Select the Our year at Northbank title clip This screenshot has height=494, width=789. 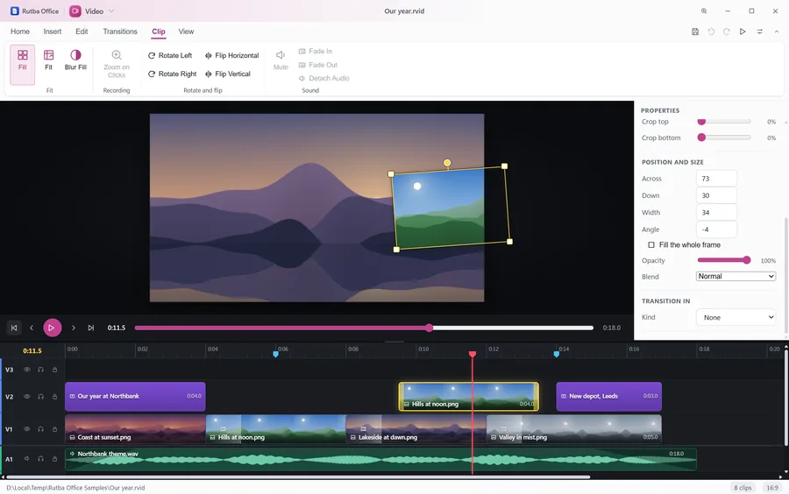pyautogui.click(x=135, y=397)
